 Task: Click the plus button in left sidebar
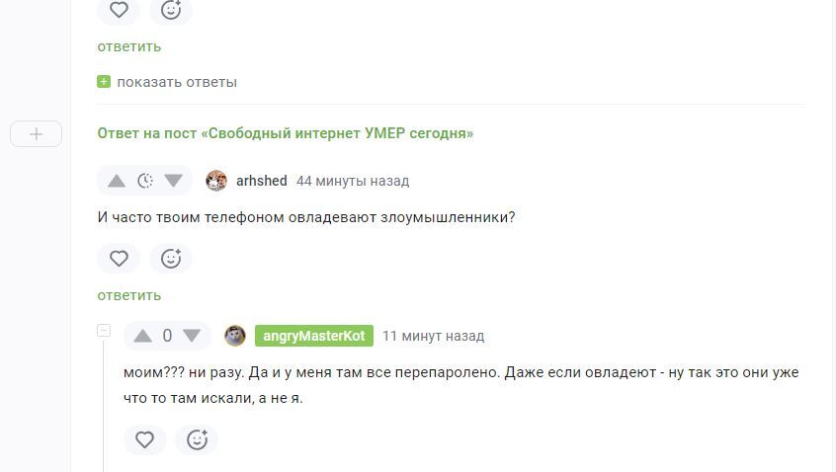36,133
